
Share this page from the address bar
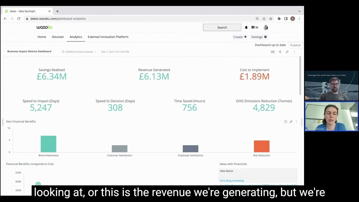(x=264, y=19)
